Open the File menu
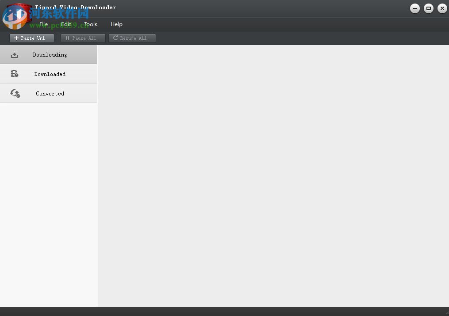449x316 pixels. (43, 24)
